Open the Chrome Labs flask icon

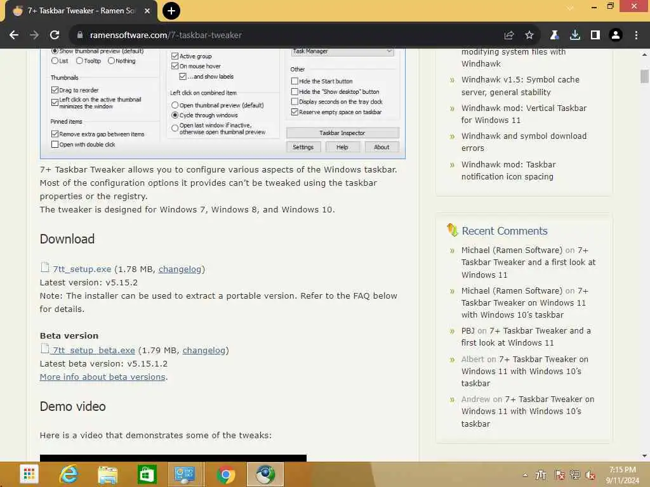(x=554, y=36)
